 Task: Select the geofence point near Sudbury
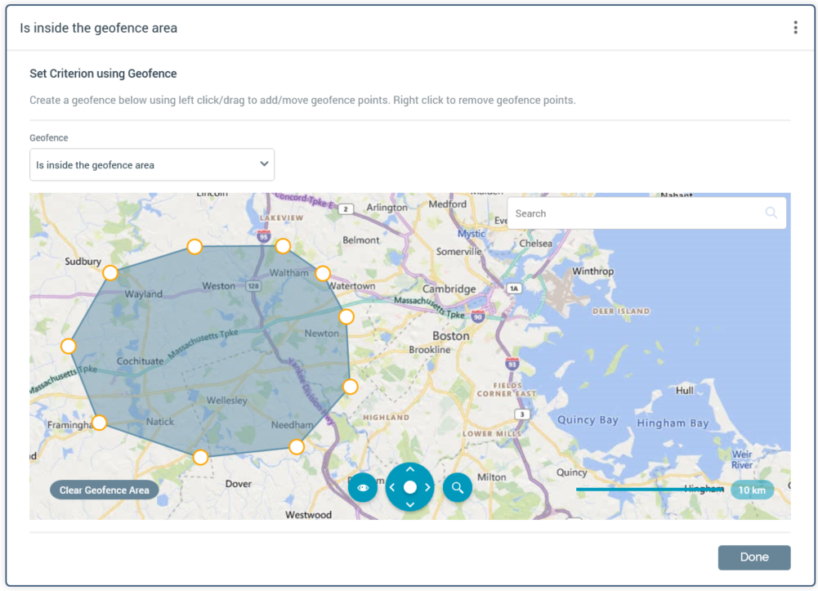[x=110, y=273]
